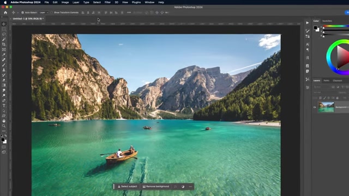This screenshot has width=349, height=196.
Task: Click the Select subject button
Action: click(x=128, y=187)
